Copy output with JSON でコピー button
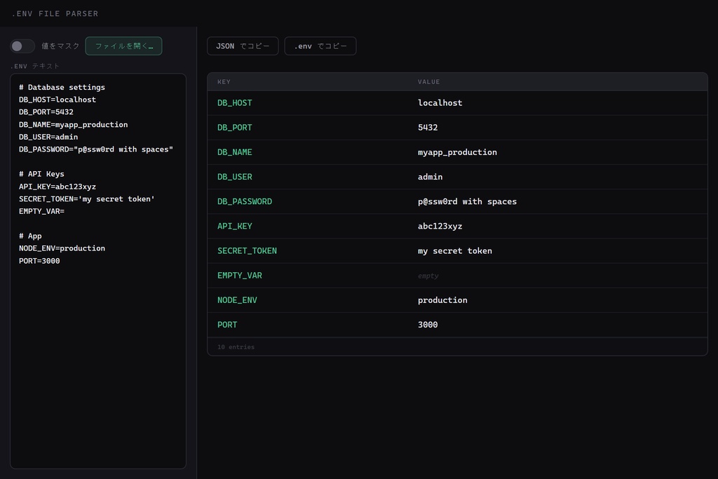718x479 pixels. [243, 46]
